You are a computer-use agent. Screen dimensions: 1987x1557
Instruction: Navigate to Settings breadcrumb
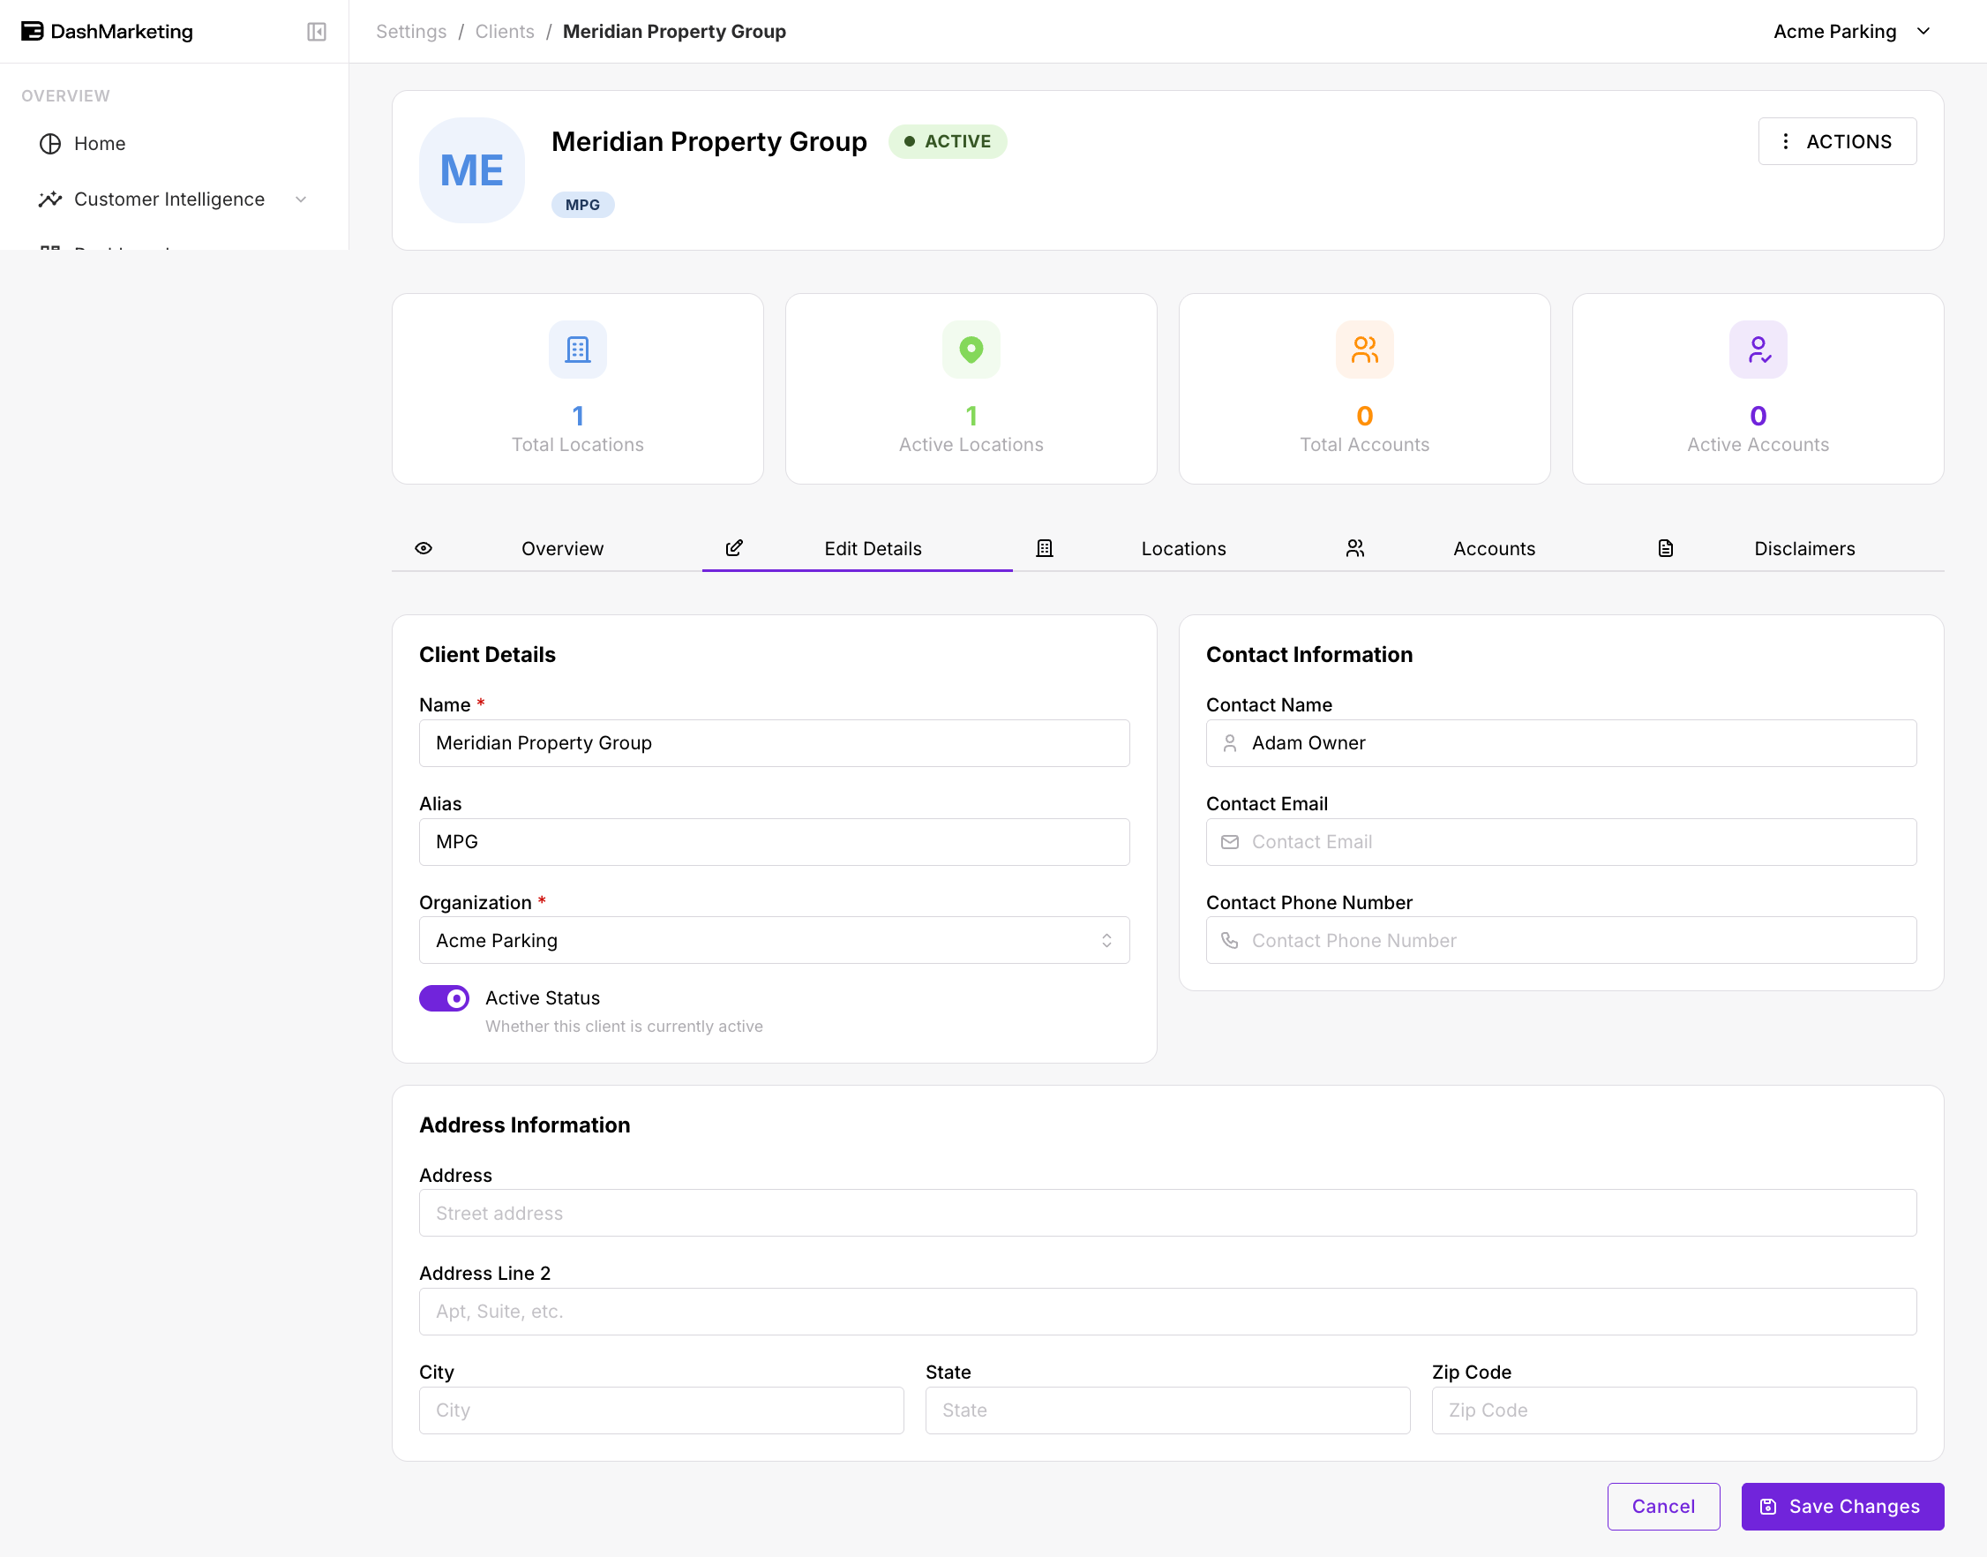[411, 32]
